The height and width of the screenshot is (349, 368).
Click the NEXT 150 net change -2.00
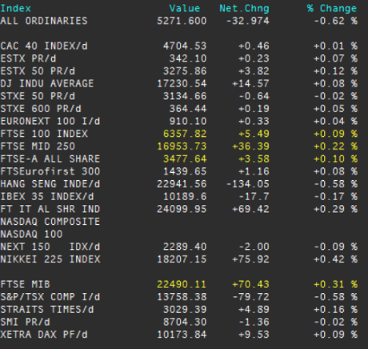254,247
